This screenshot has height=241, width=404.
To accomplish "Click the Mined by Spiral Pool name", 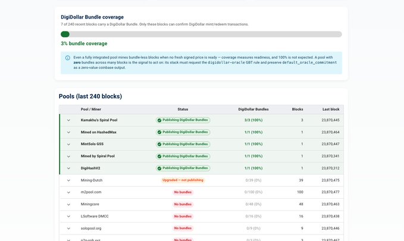I will click(x=98, y=156).
